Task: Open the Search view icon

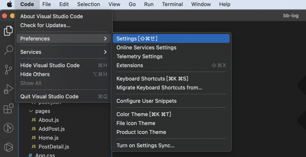Action: point(8,50)
